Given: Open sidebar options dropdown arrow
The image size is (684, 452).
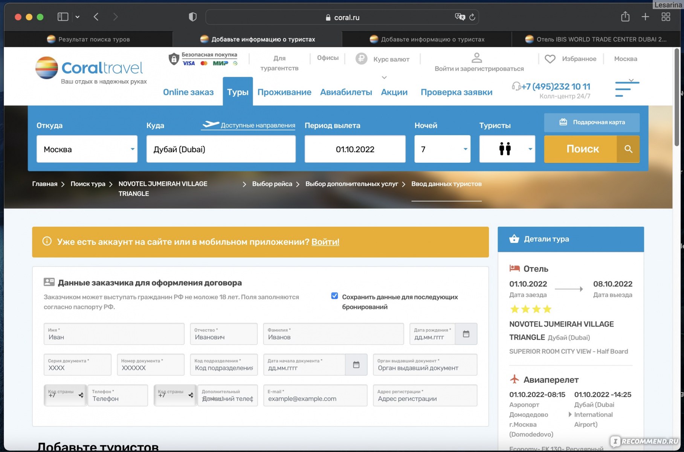Looking at the screenshot, I should [78, 17].
